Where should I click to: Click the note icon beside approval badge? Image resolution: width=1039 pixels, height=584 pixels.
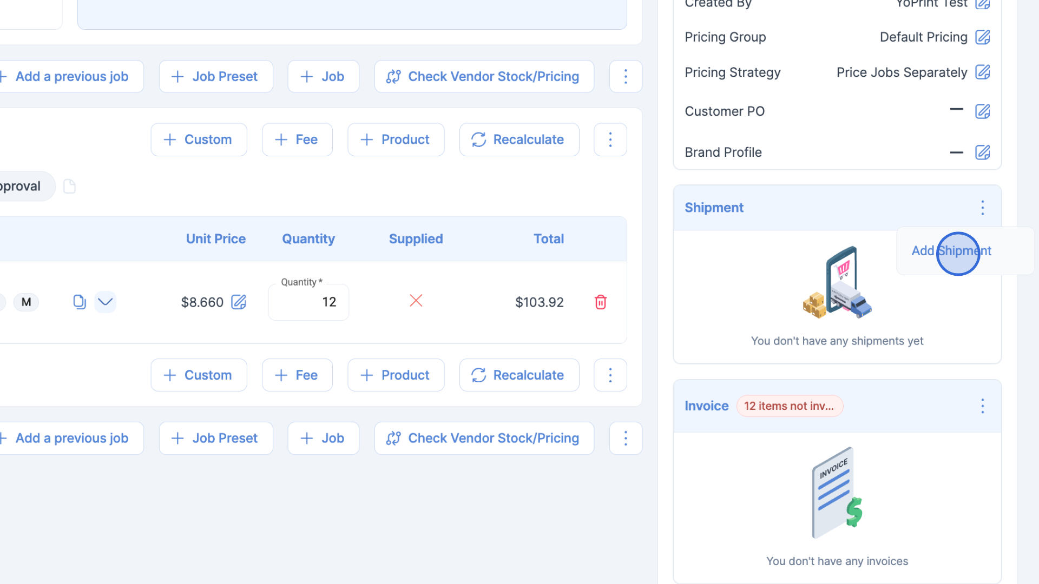pos(69,186)
